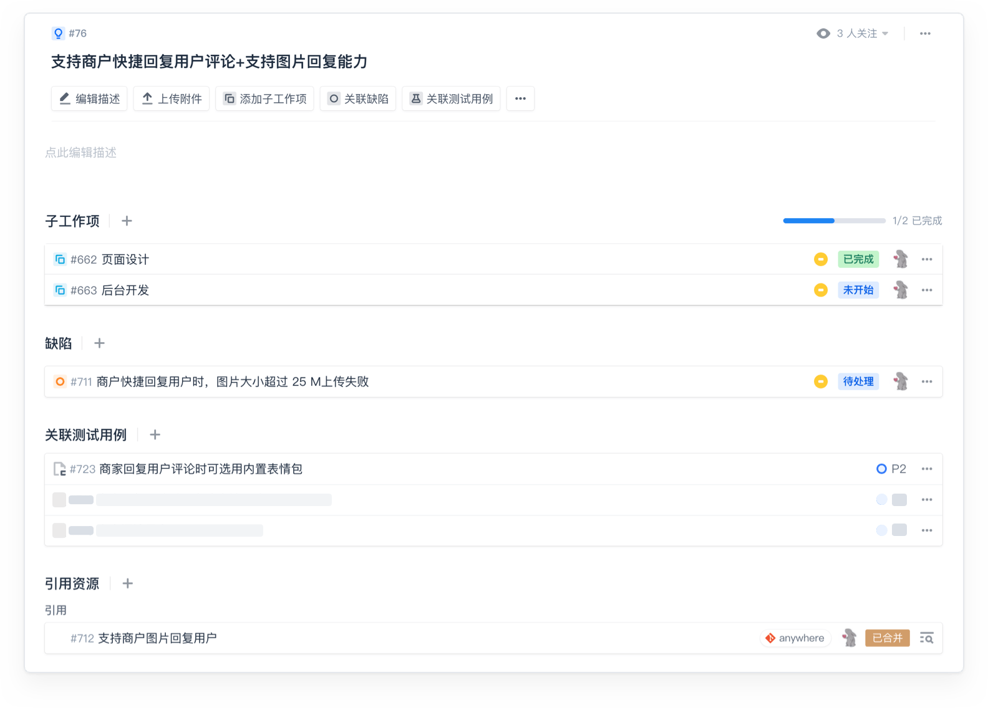Open the top-right ellipsis menu
988x708 pixels.
click(x=925, y=34)
